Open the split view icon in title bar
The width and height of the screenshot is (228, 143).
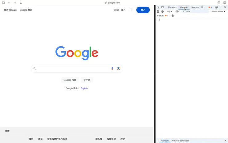225,2
